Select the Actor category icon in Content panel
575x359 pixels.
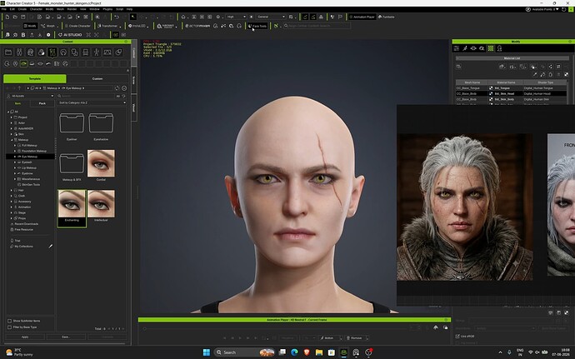[x=19, y=52]
